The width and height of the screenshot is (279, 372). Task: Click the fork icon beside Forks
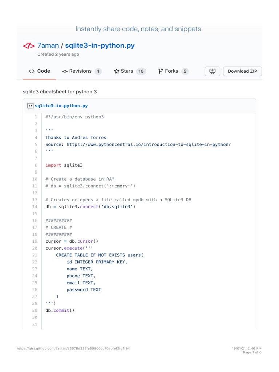[161, 71]
